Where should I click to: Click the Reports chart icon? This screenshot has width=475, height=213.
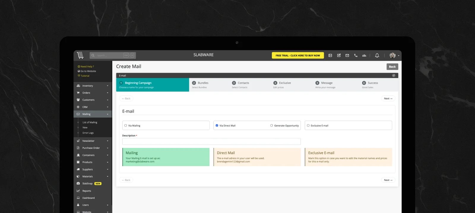[78, 191]
